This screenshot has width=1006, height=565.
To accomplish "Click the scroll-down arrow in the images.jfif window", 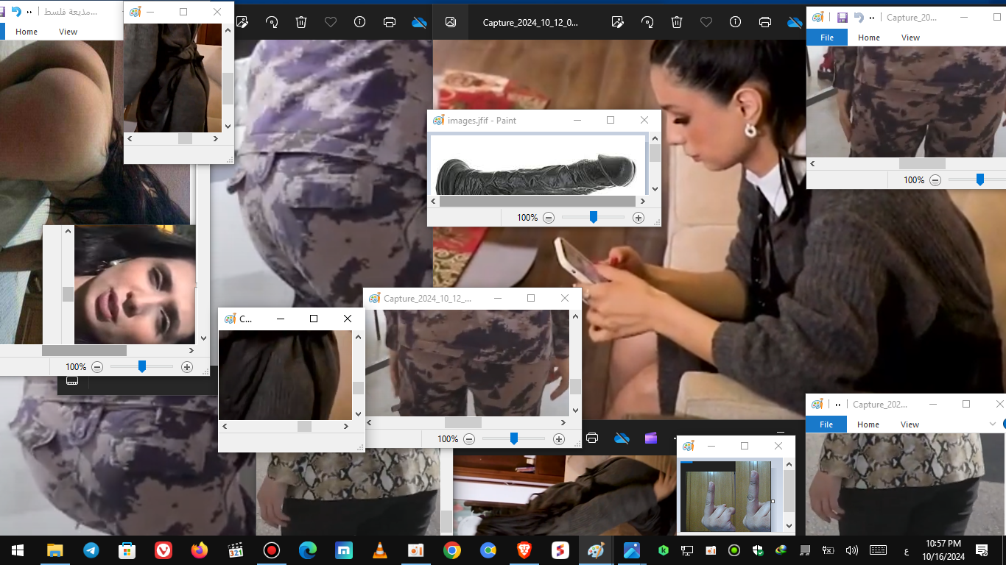I will click(x=655, y=188).
